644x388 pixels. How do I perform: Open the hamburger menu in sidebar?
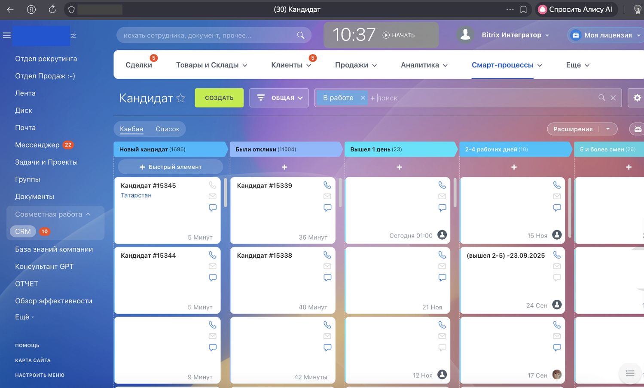(7, 35)
